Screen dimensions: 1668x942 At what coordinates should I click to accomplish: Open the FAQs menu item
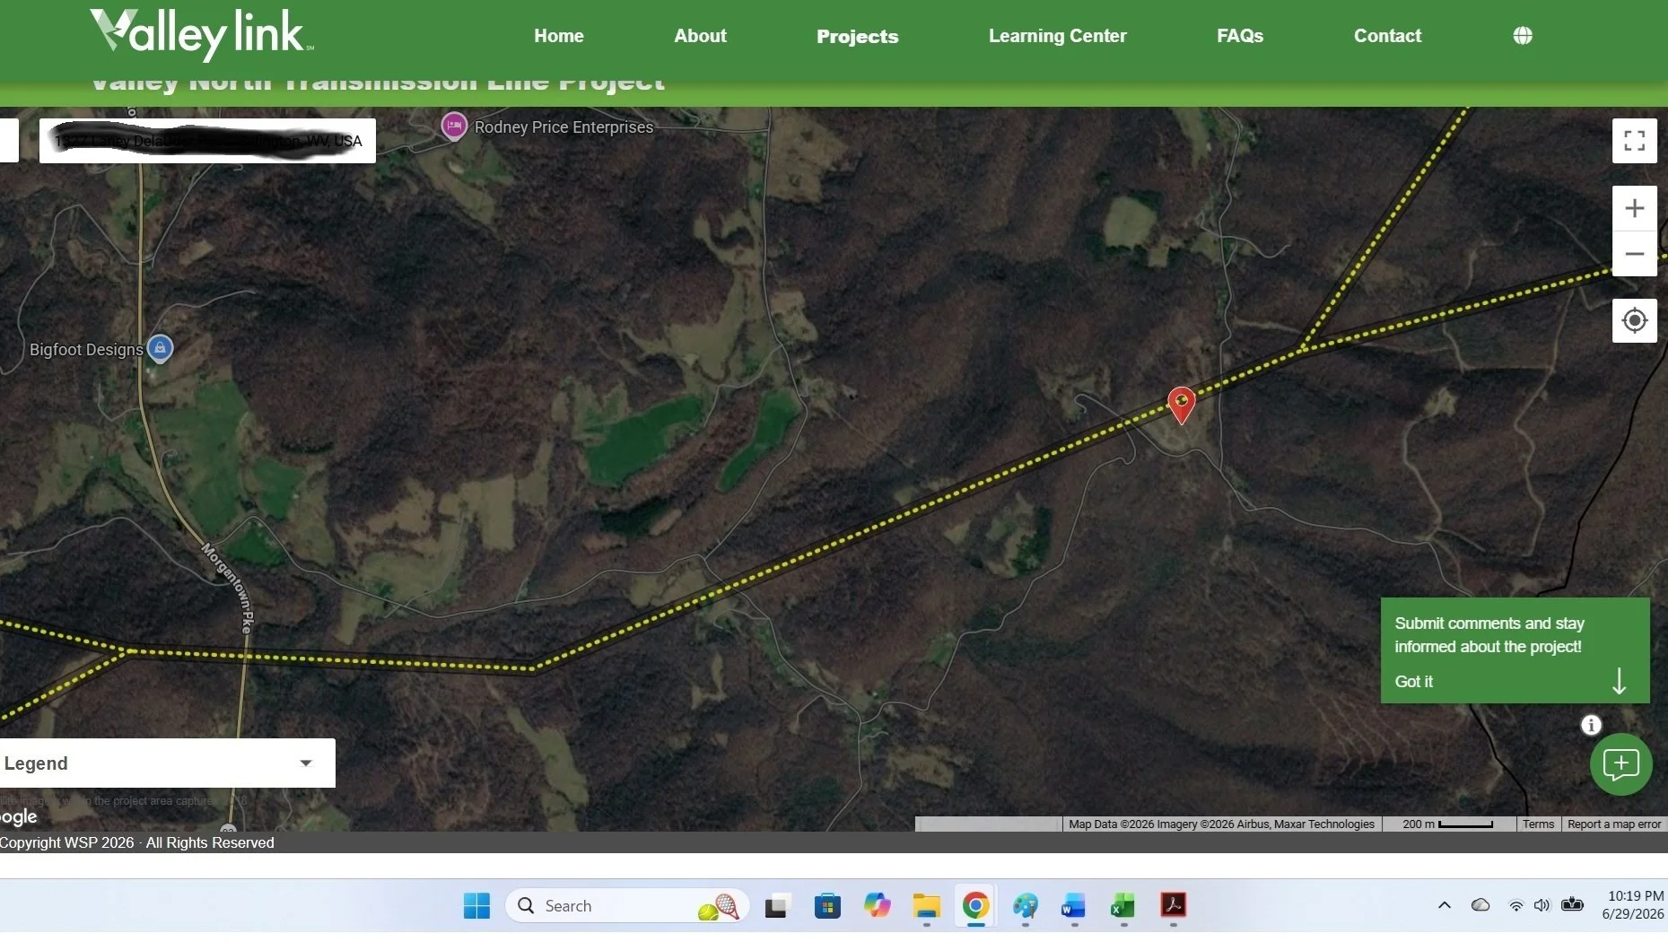coord(1239,36)
